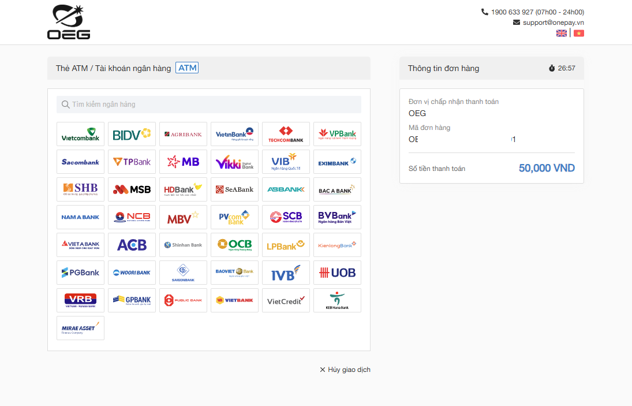Choose the ACB logo
Screen dimensions: 632x406
[132, 245]
